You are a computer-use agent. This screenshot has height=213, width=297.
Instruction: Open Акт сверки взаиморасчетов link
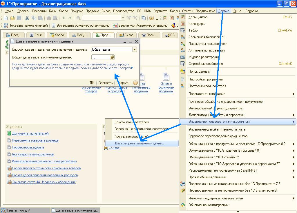point(33,154)
